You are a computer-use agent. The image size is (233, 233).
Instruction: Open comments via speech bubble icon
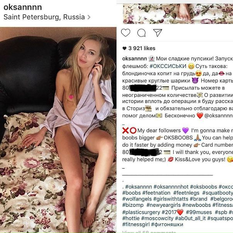[x=142, y=33]
